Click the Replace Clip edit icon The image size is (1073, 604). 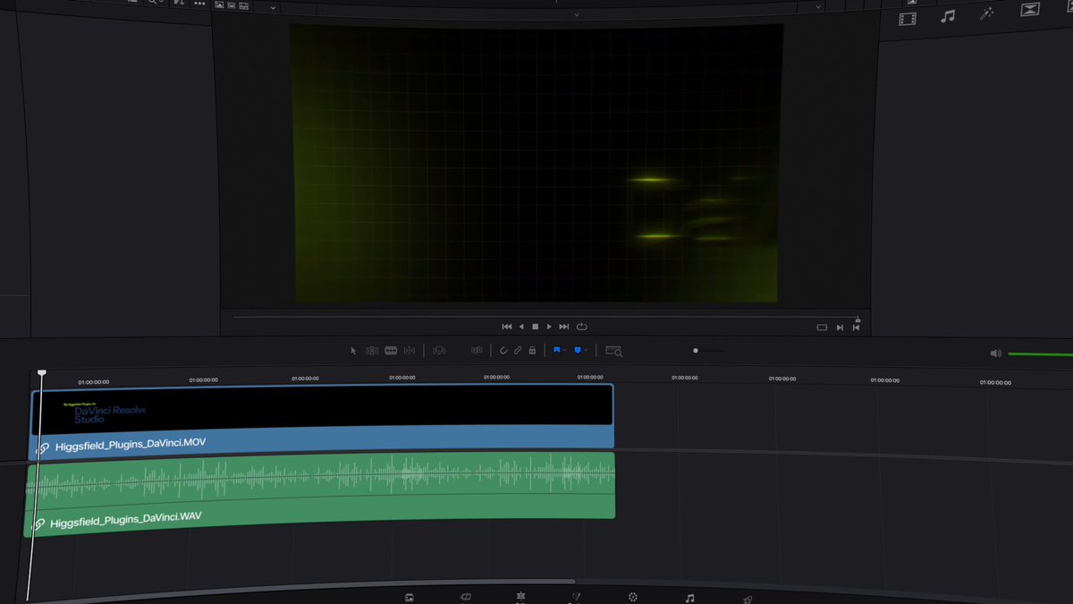coord(477,351)
